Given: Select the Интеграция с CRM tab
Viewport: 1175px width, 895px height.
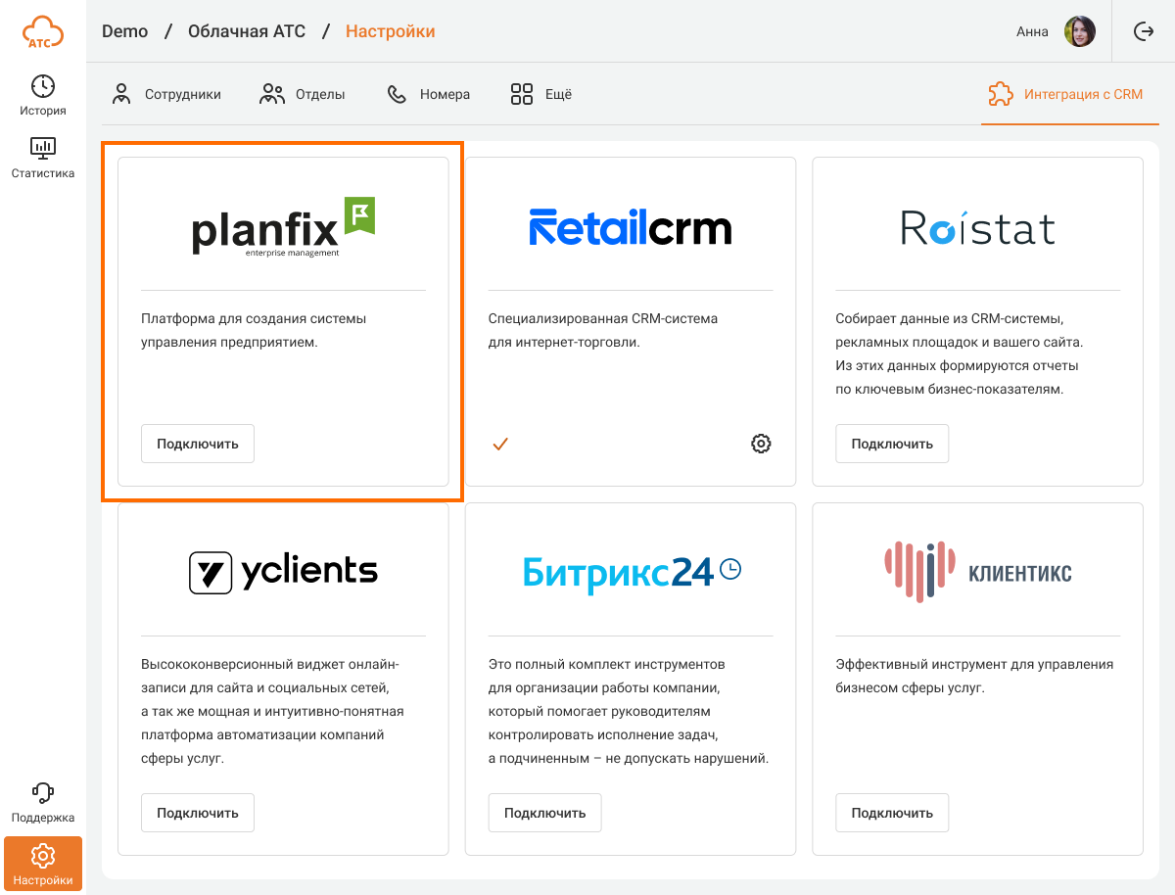Looking at the screenshot, I should click(x=1065, y=95).
